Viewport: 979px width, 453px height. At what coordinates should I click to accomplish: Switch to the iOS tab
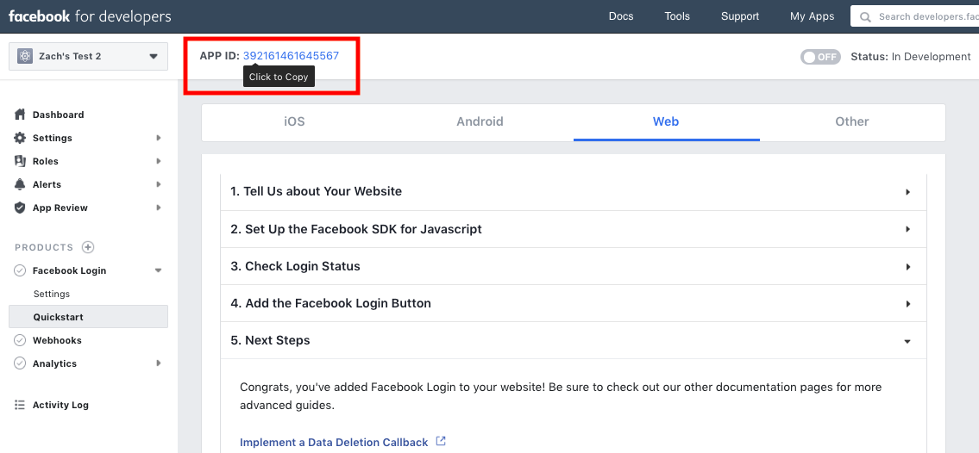pos(294,122)
